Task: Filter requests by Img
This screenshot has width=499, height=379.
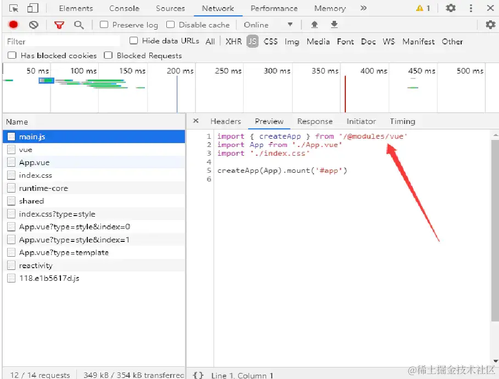Action: pyautogui.click(x=292, y=41)
